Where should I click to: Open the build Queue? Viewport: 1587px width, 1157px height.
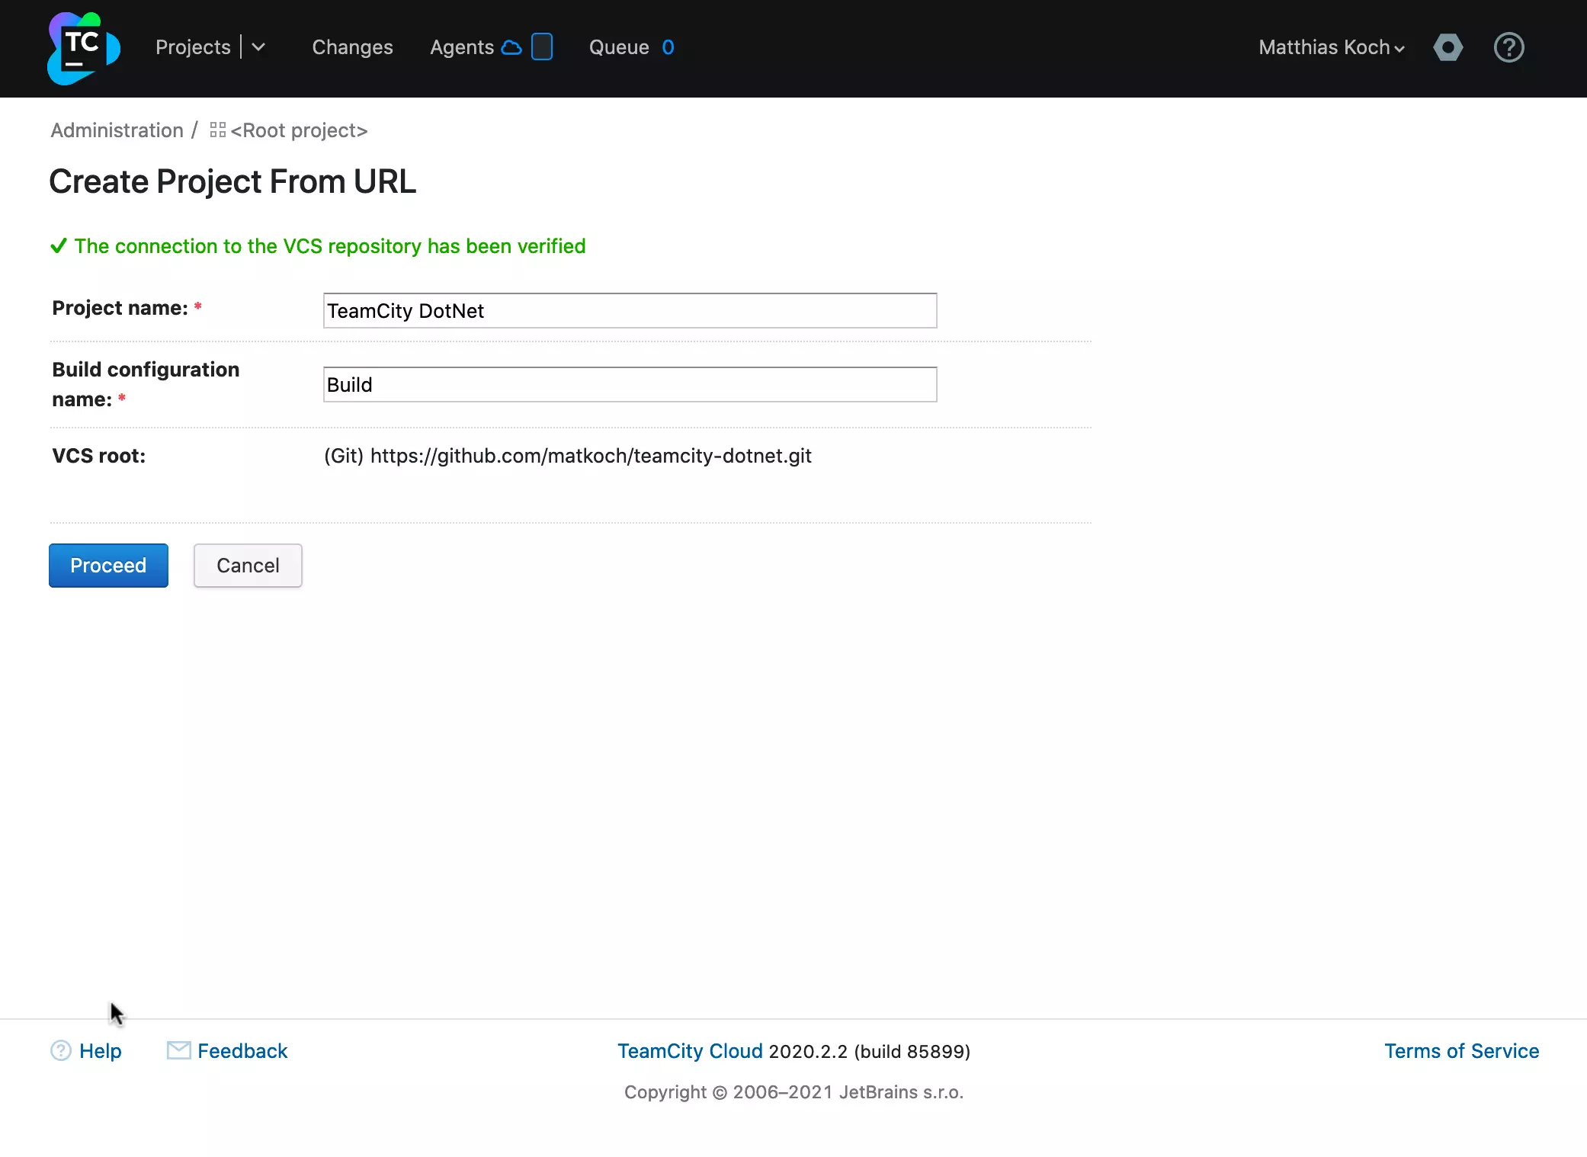(x=619, y=47)
